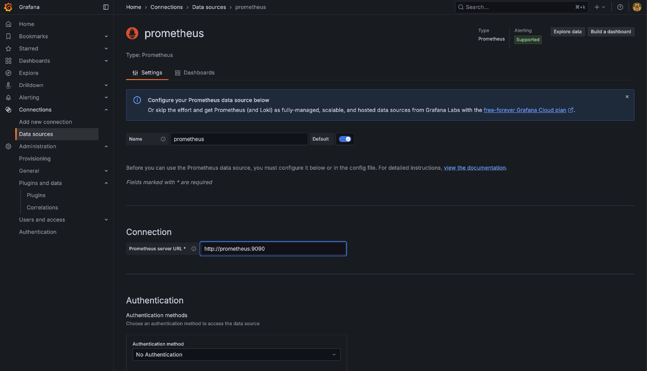Click the Starred star icon
Screen dimensions: 647x371
coord(8,49)
